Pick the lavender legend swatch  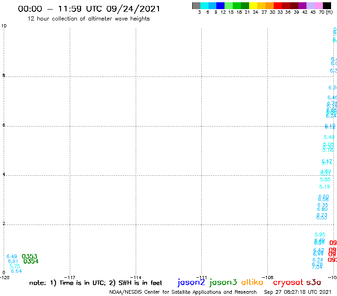310,5
